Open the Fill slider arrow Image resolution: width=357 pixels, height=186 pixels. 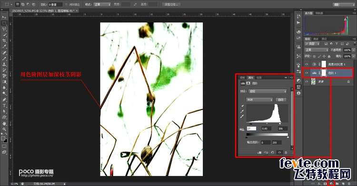coord(354,56)
